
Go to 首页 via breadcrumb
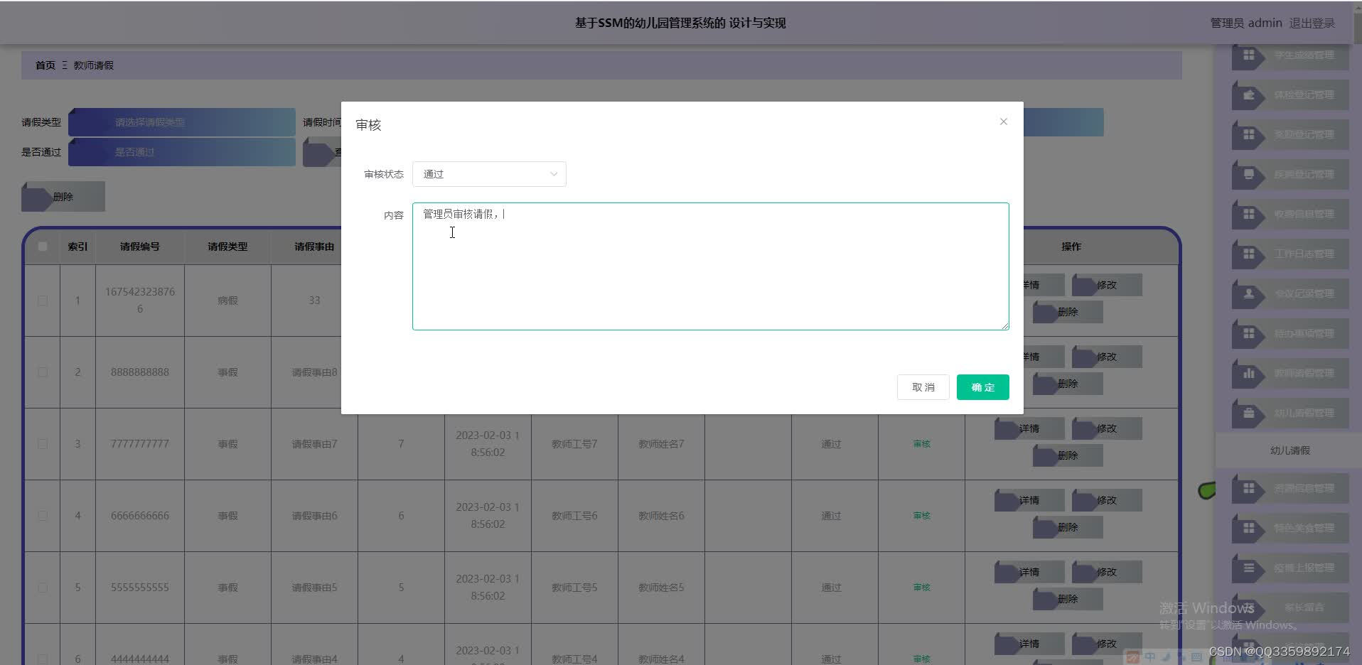tap(45, 65)
